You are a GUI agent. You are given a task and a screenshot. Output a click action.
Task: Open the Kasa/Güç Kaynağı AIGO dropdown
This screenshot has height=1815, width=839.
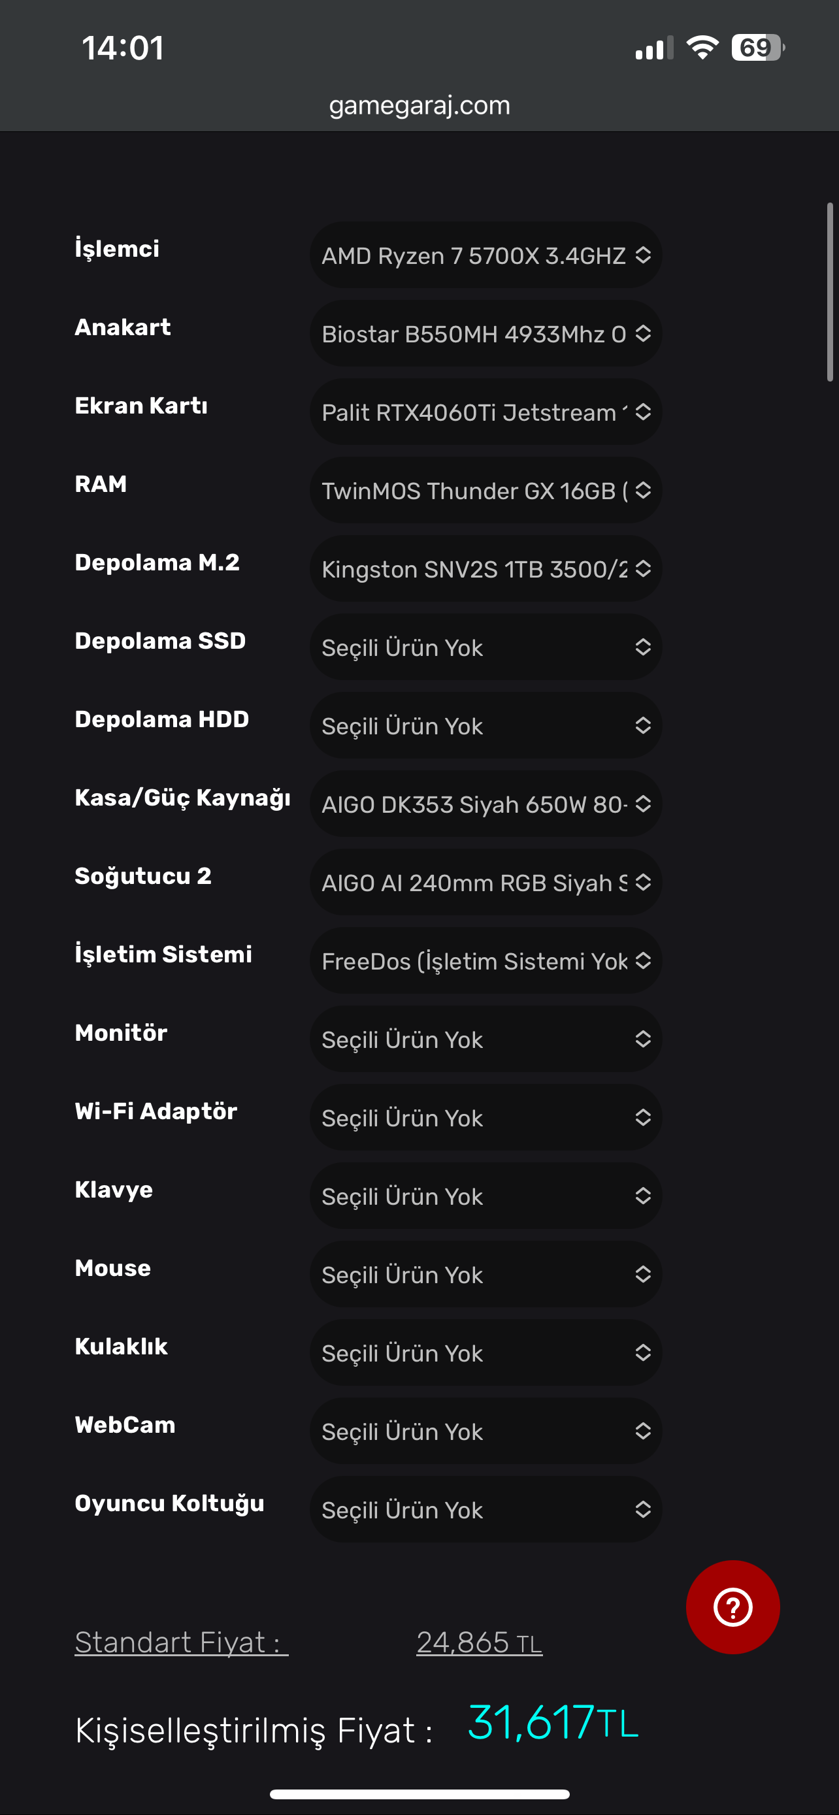tap(485, 804)
